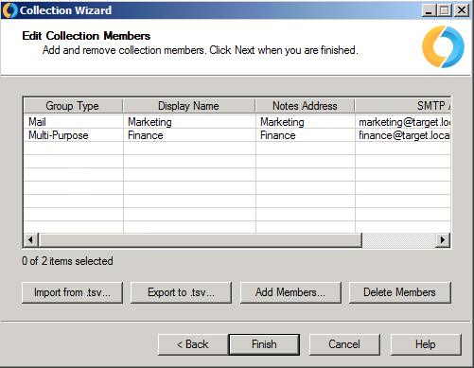Click the horizontal scrollbar thumb
Screen dimensions: 474x368
click(201, 240)
